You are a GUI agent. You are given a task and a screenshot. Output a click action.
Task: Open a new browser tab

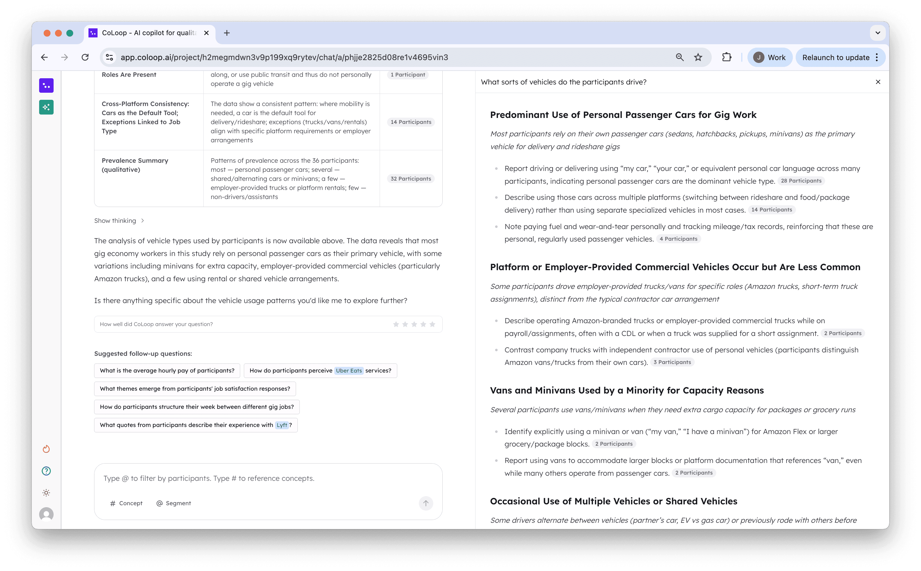tap(227, 33)
